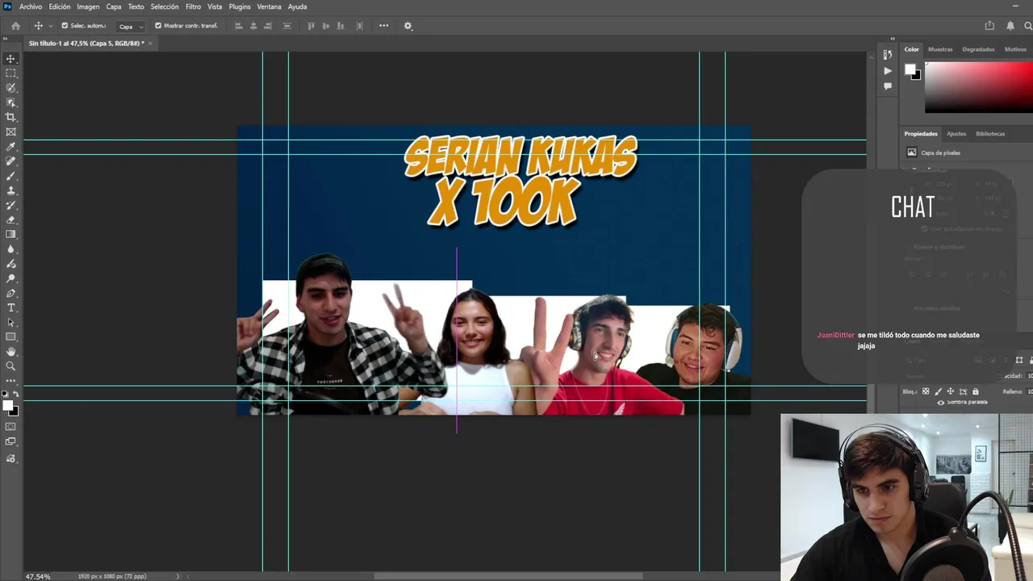1033x581 pixels.
Task: Open the Share icon at top right
Action: click(x=989, y=26)
